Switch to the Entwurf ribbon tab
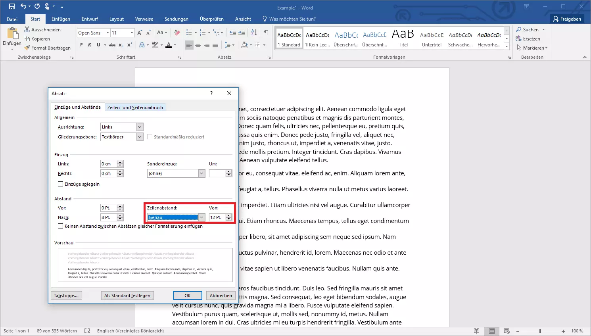The height and width of the screenshot is (336, 591). [90, 19]
